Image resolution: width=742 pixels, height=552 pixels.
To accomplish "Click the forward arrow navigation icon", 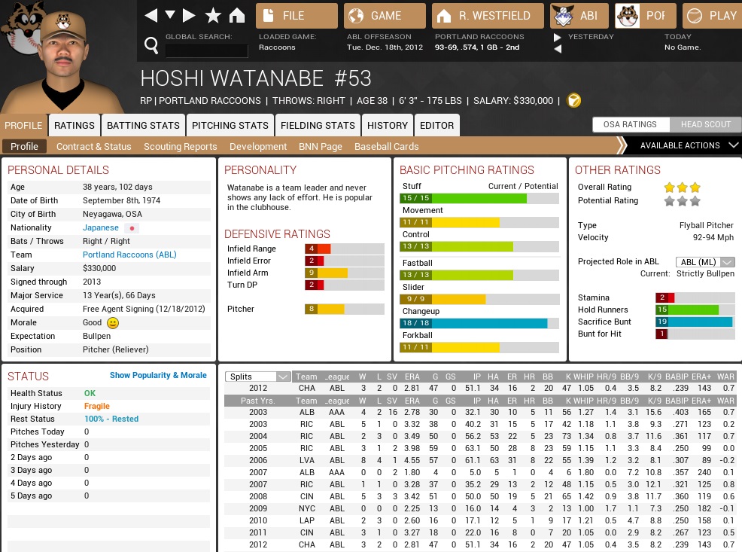I will (190, 16).
